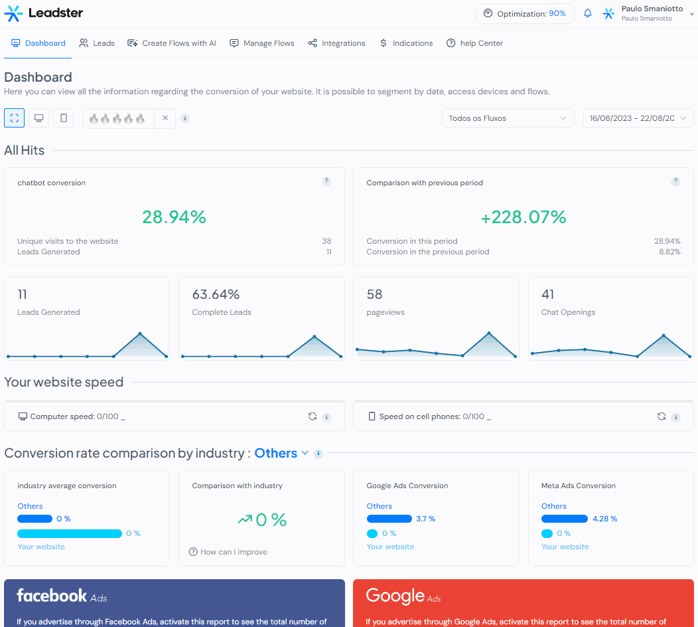Image resolution: width=698 pixels, height=627 pixels.
Task: Set the five-flame lead temperature rating
Action: 140,118
